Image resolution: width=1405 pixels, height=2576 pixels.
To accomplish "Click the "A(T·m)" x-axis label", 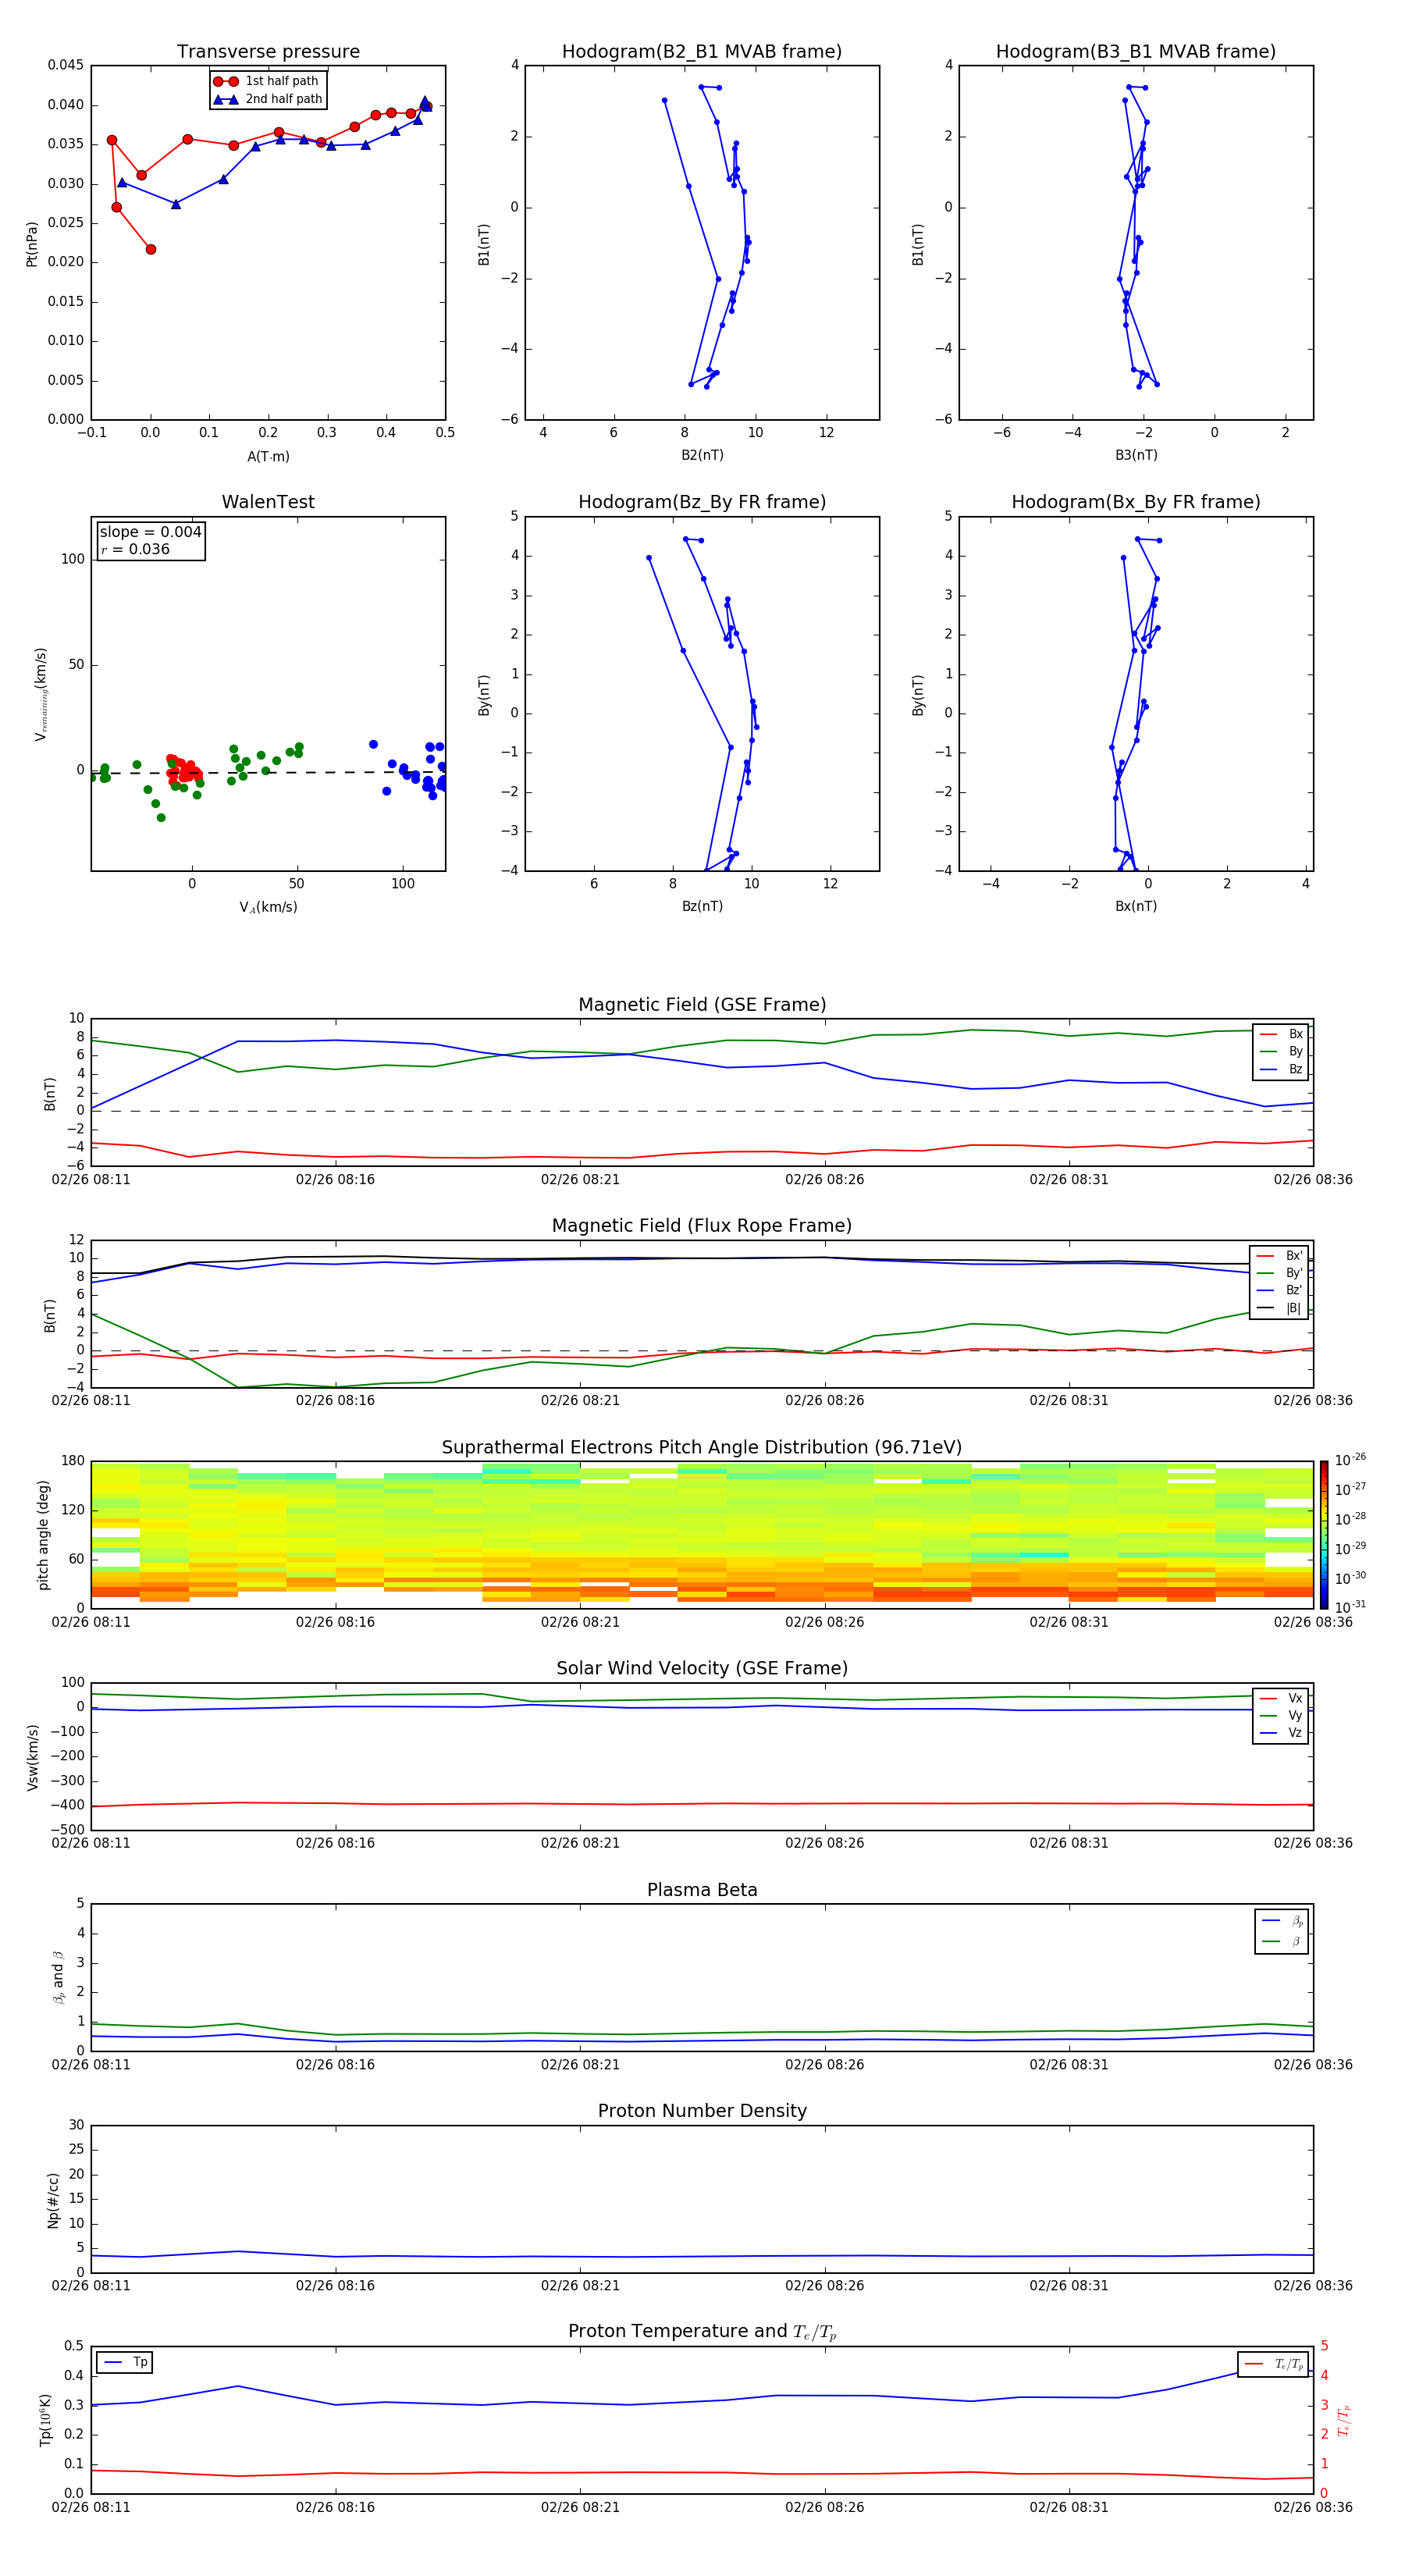I will coord(268,457).
